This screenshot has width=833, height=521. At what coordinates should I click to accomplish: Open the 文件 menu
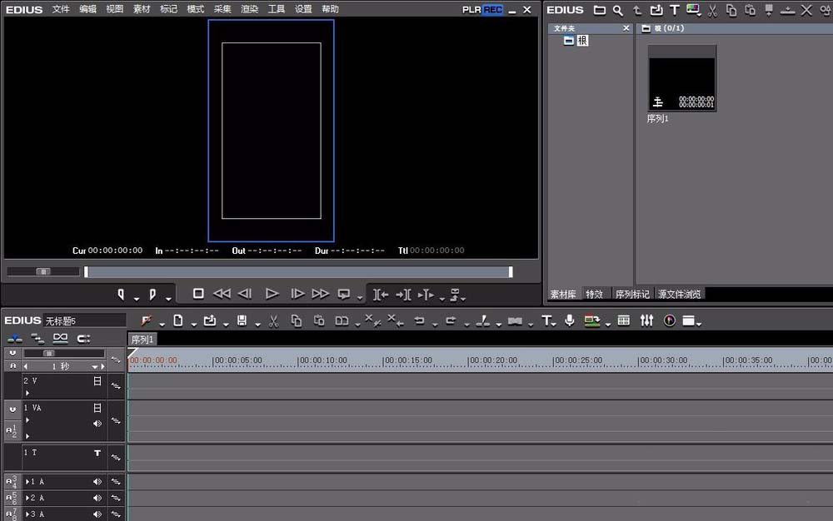61,9
